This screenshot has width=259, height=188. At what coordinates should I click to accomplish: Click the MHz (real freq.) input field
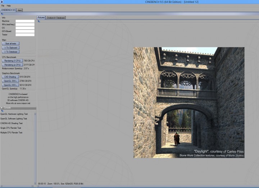25,24
